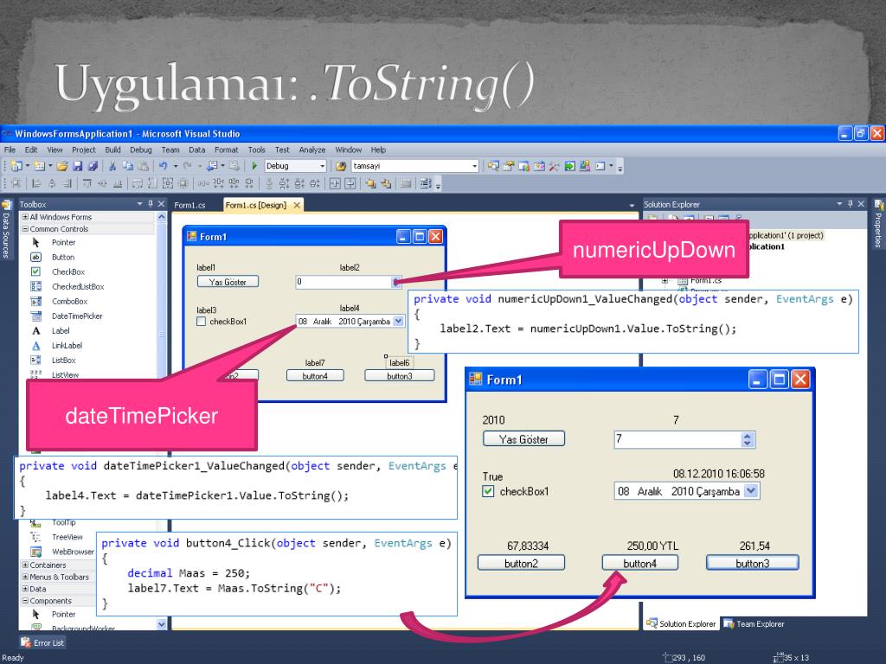Click the Undo arrow icon
Screen dimensions: 886x664
click(164, 166)
